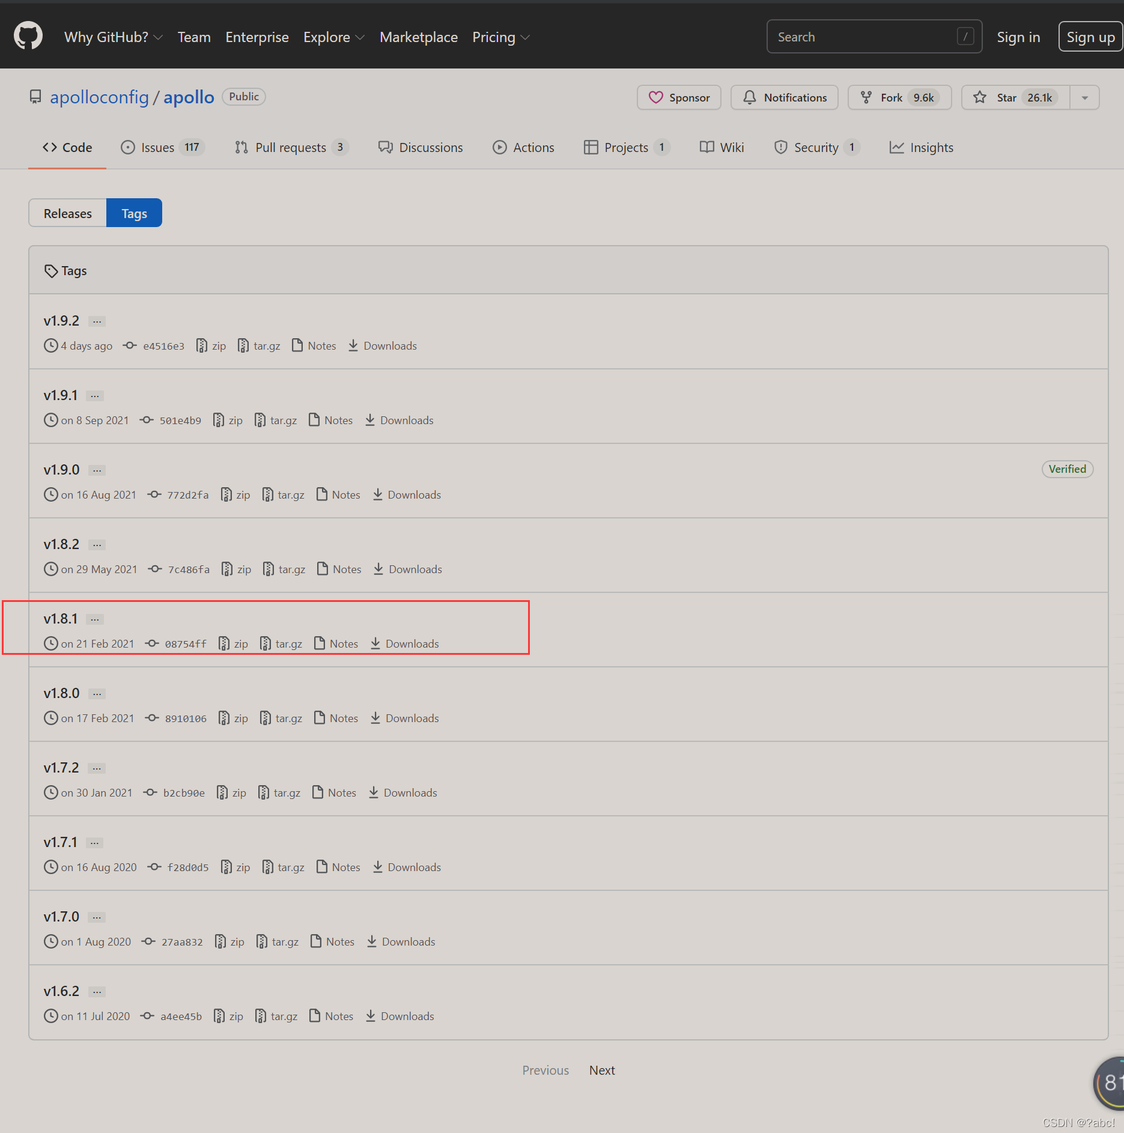Expand the Star lists dropdown arrow

coord(1084,97)
